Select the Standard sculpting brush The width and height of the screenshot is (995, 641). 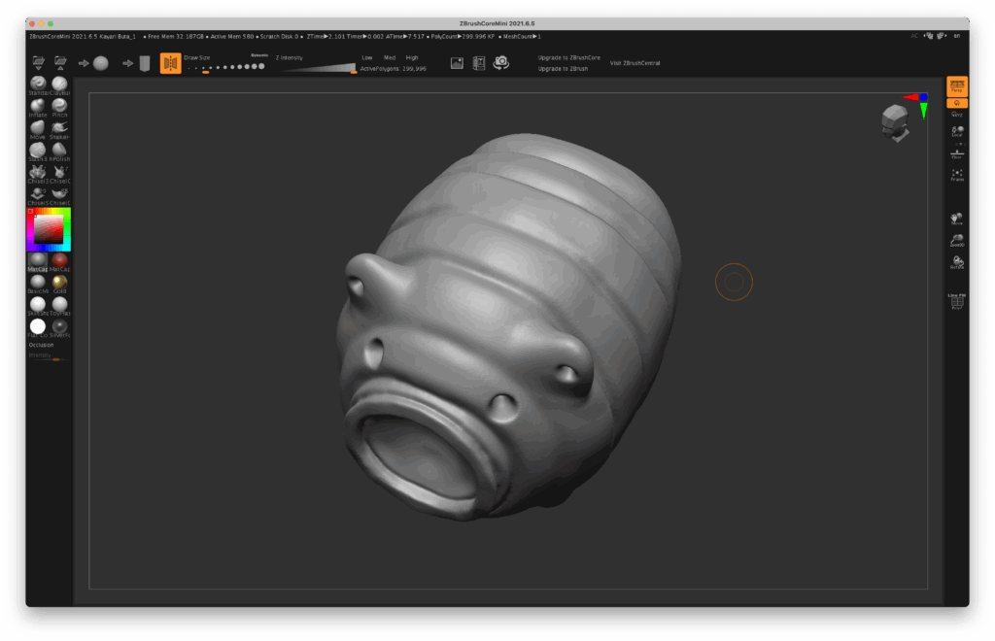point(38,85)
